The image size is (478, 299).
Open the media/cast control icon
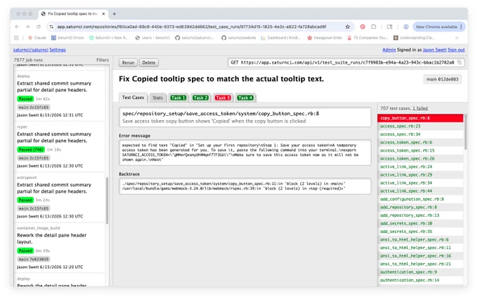(x=389, y=27)
